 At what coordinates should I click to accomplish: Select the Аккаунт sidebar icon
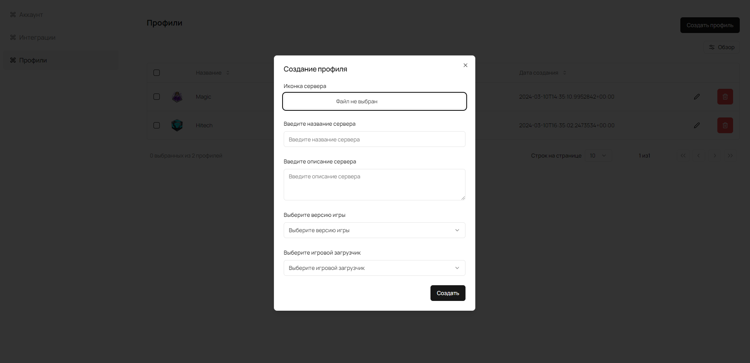(13, 15)
